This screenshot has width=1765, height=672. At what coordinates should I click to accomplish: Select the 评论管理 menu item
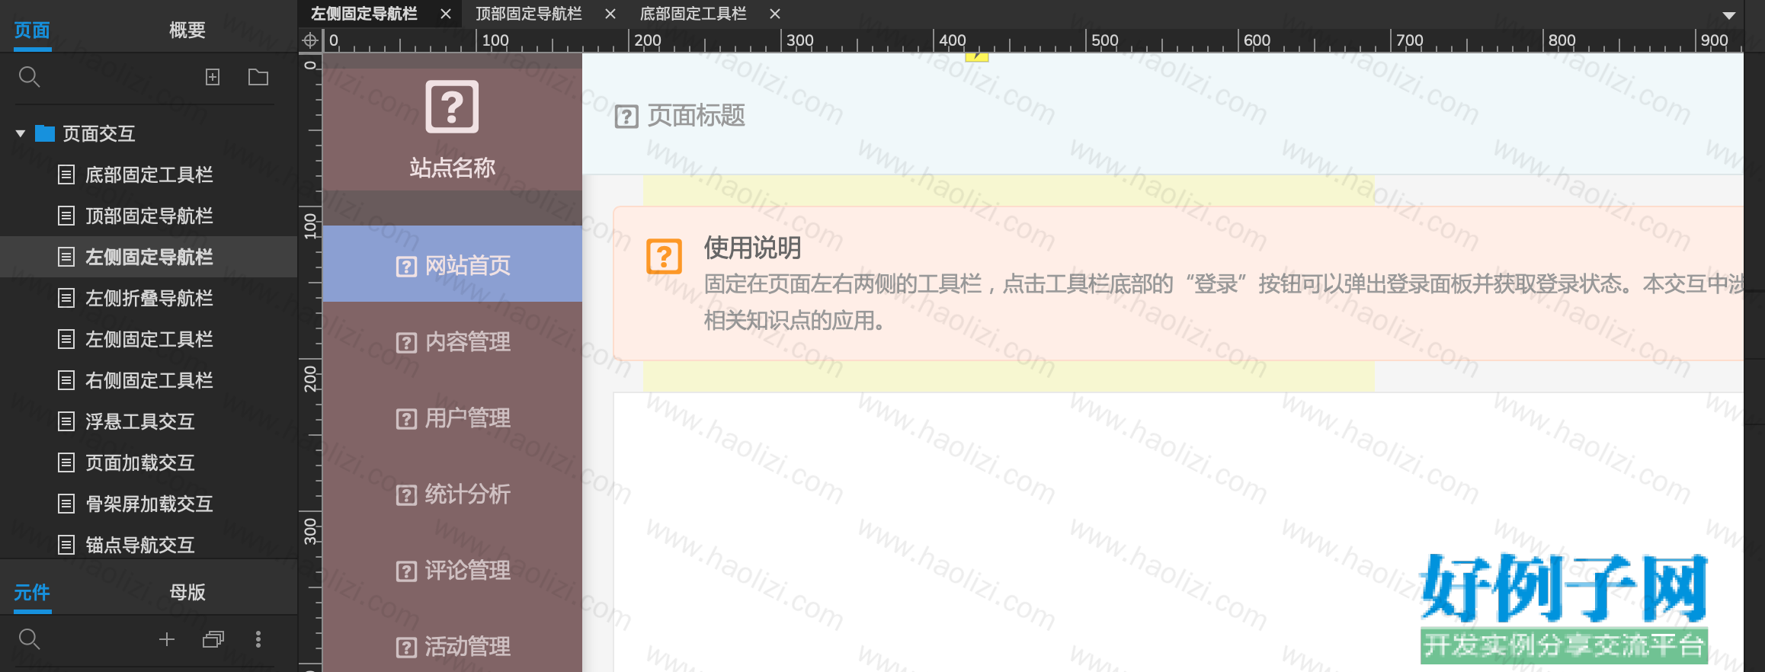[452, 571]
